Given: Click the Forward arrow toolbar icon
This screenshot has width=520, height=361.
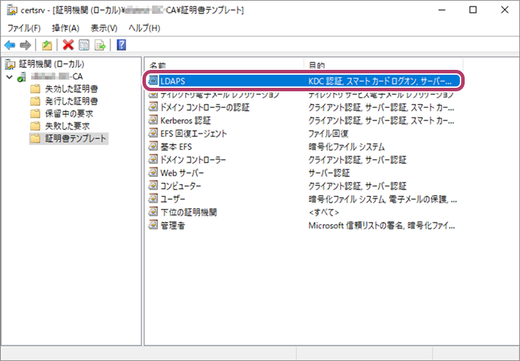Looking at the screenshot, I should click(x=26, y=45).
